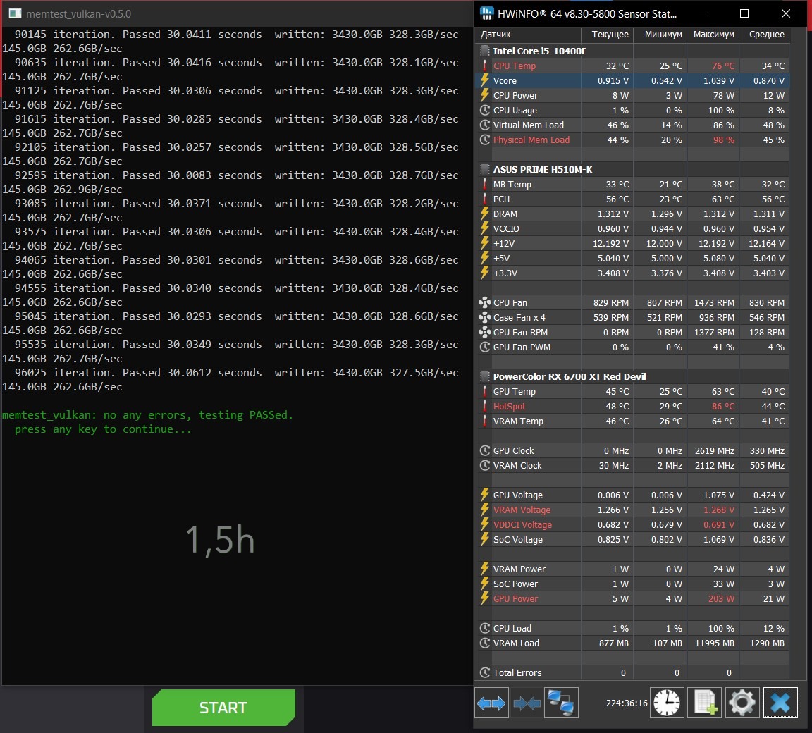Click the DRAM voltage lightning icon
812x733 pixels.
click(485, 214)
